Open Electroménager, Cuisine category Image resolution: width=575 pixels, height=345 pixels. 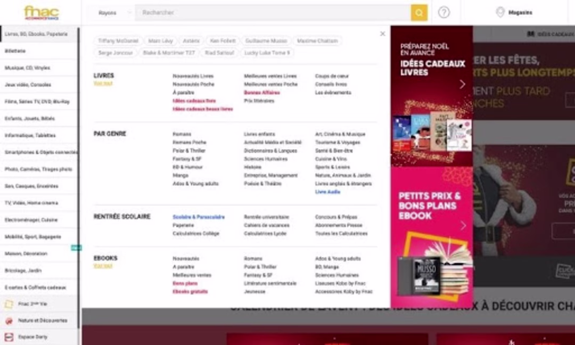click(38, 219)
